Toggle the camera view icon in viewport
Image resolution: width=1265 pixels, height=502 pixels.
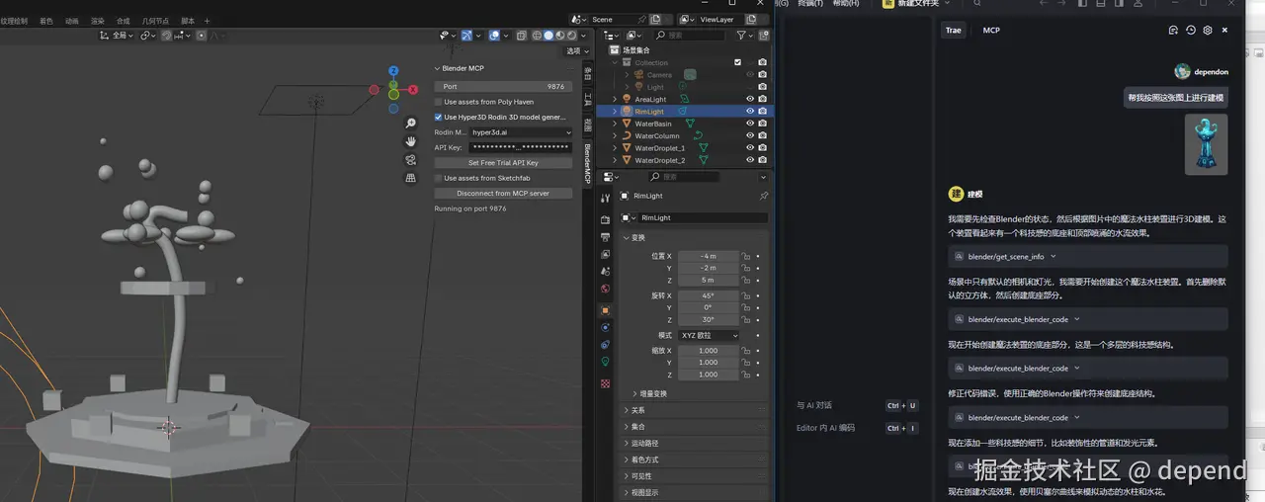tap(410, 159)
